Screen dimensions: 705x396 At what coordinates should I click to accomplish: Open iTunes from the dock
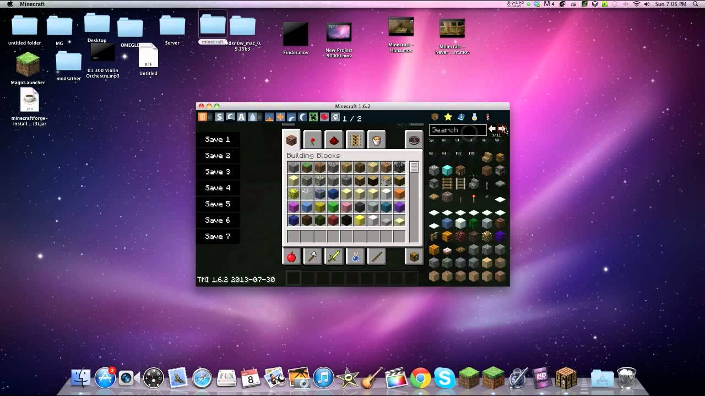(323, 377)
